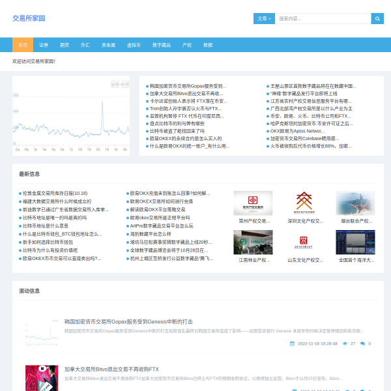Open article 新手如何选择比特币钱包
The width and height of the screenshot is (391, 391).
pyautogui.click(x=48, y=242)
